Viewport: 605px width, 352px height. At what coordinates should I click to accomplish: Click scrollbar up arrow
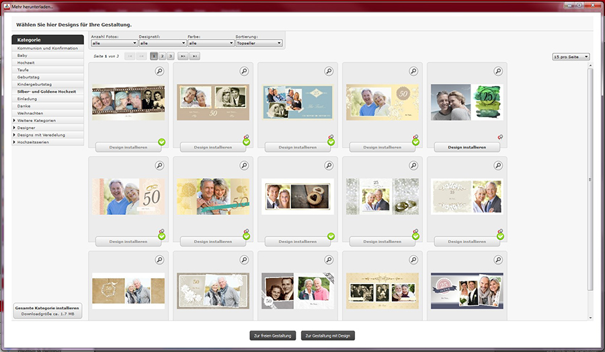click(590, 66)
